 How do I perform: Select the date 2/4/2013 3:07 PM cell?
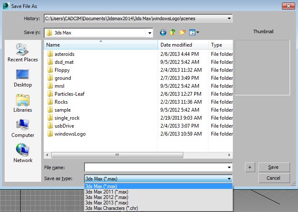pyautogui.click(x=179, y=126)
